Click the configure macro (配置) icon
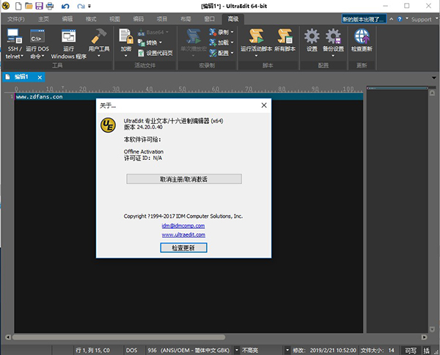 tap(213, 53)
